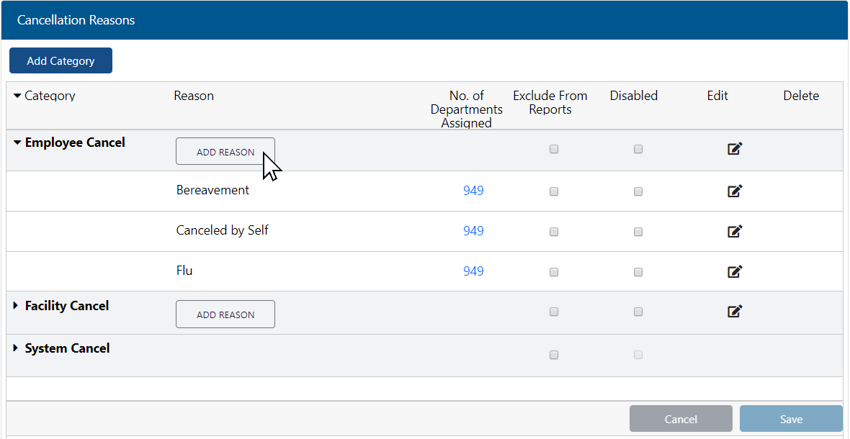Image resolution: width=850 pixels, height=439 pixels.
Task: Click Add Reason under Employee Cancel
Action: pos(225,151)
